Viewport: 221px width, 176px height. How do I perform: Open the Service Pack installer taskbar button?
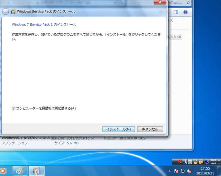pyautogui.click(x=37, y=171)
